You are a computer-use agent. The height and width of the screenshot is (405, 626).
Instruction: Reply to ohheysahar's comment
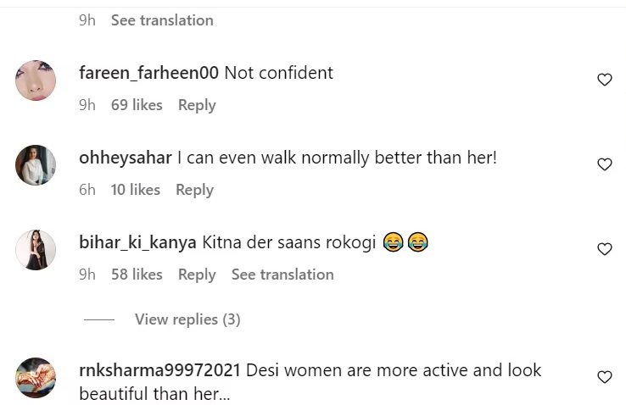(x=194, y=190)
